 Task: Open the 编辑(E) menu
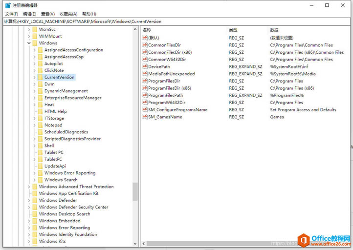(x=29, y=14)
